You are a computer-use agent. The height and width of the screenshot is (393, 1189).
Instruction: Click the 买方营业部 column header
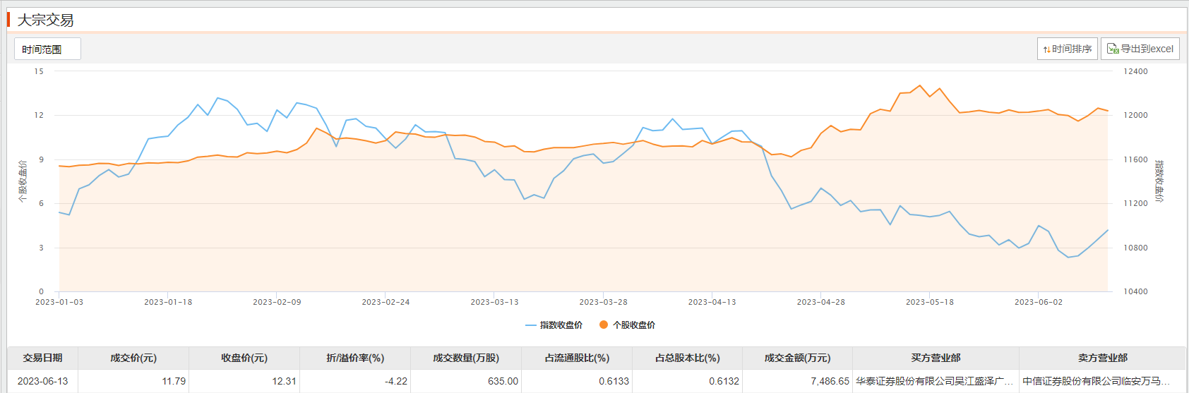coord(936,358)
